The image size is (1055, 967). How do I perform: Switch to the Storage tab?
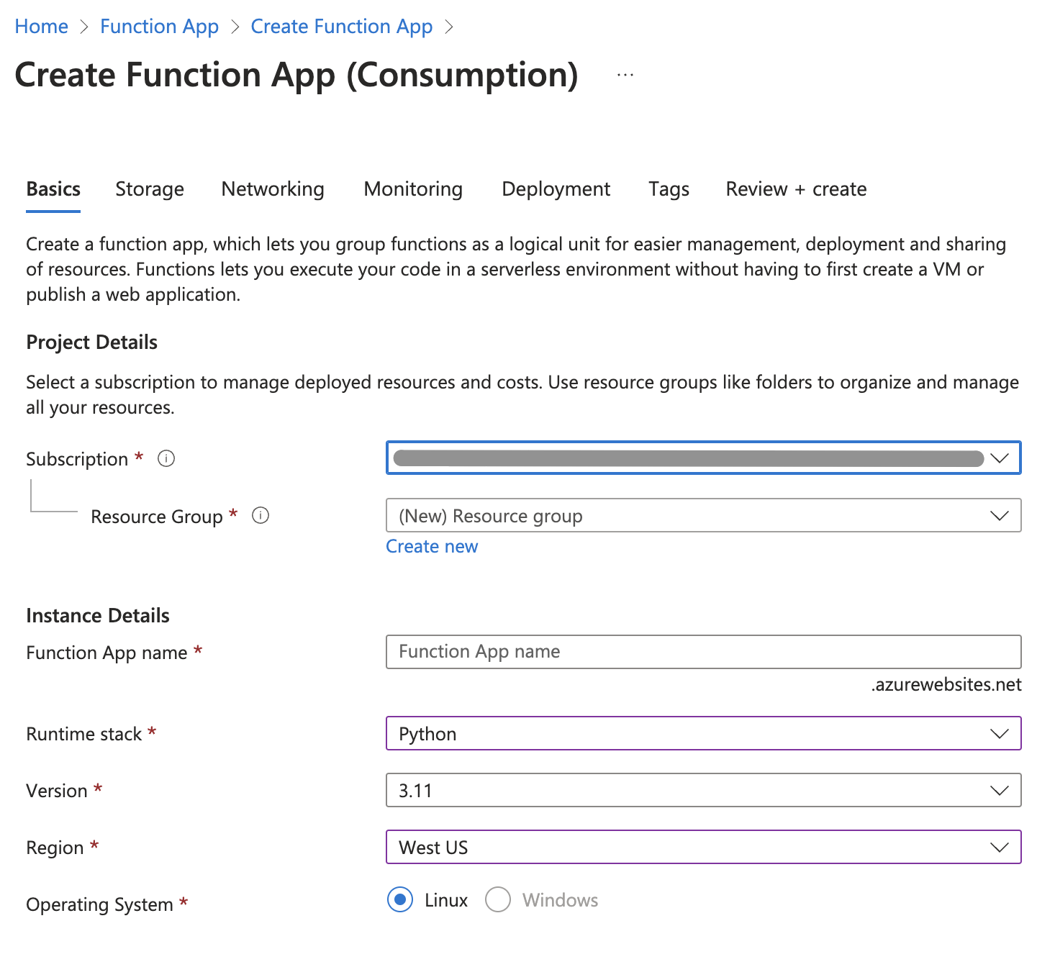[x=150, y=189]
